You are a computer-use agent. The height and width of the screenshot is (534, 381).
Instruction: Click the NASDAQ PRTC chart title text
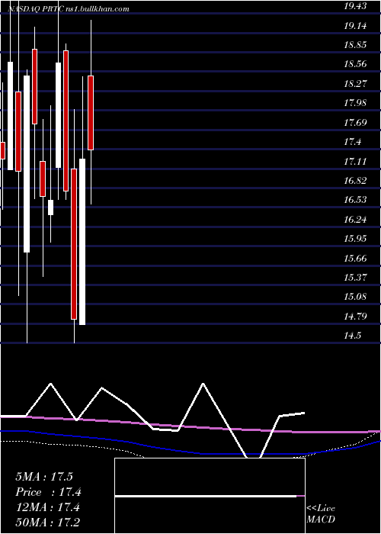(68, 9)
